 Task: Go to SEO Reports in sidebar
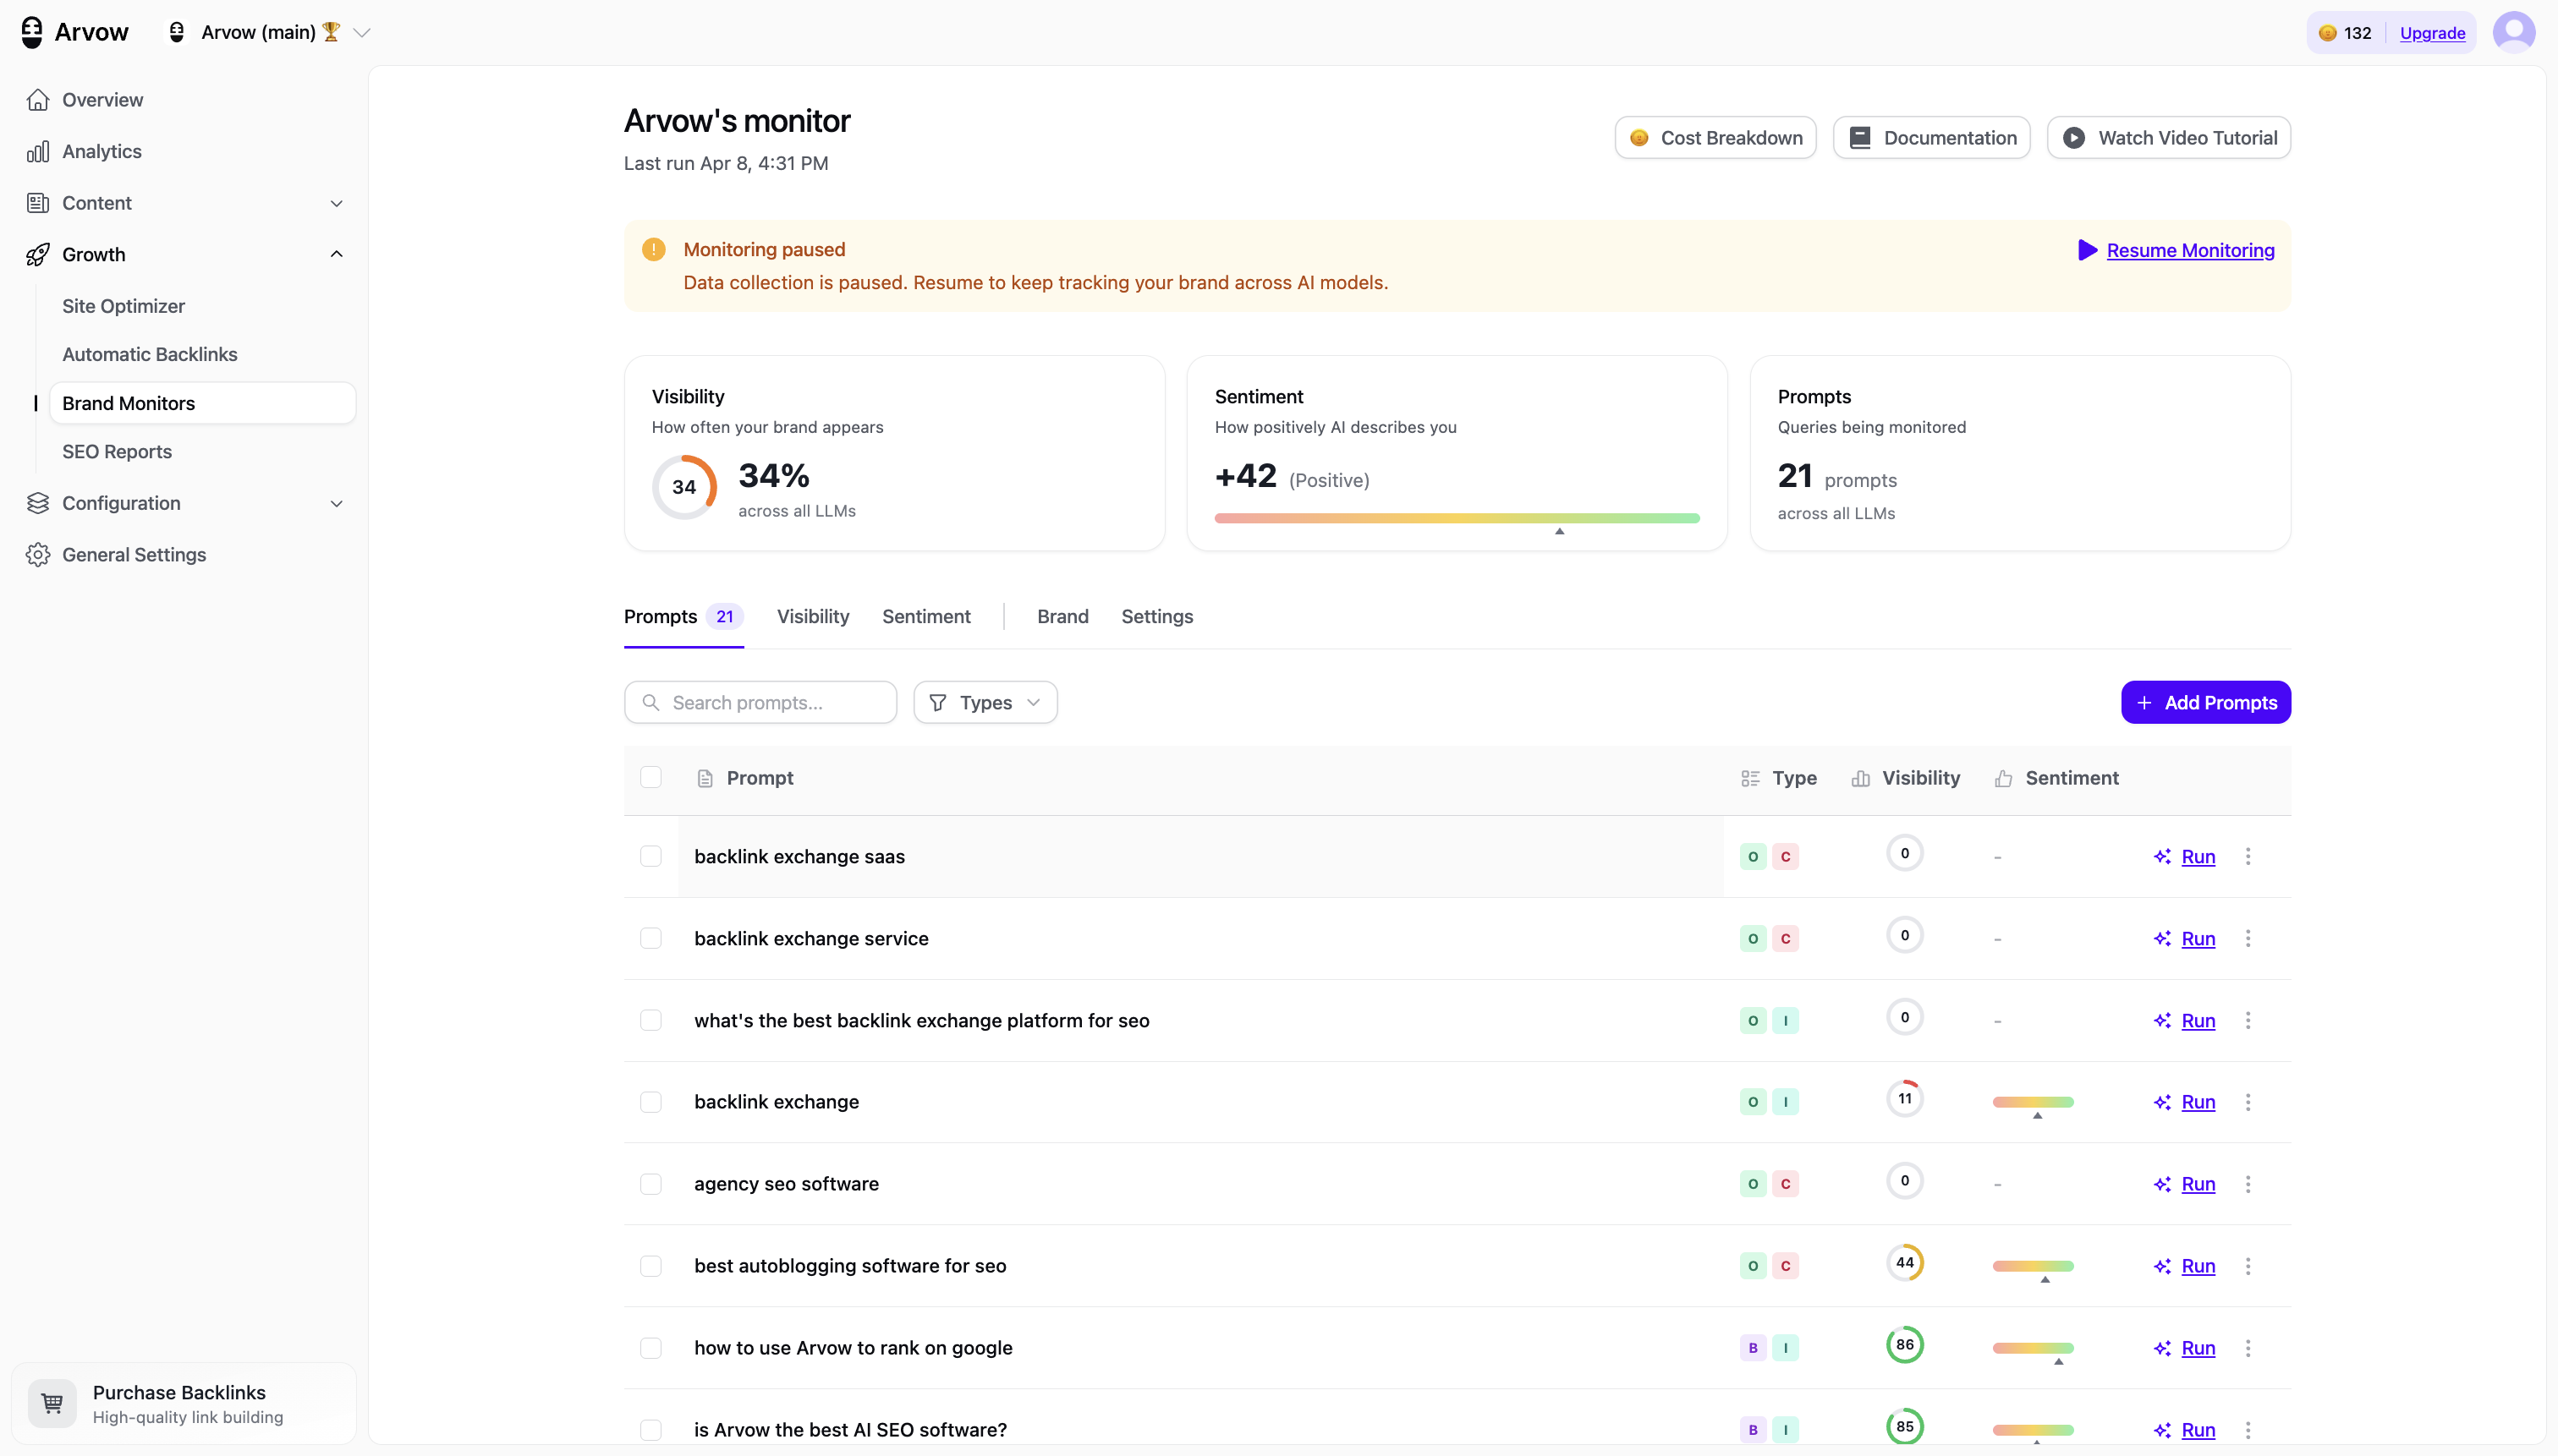(117, 452)
